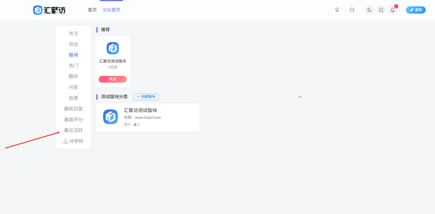Open the medal ranking icon in header

[x=337, y=10]
